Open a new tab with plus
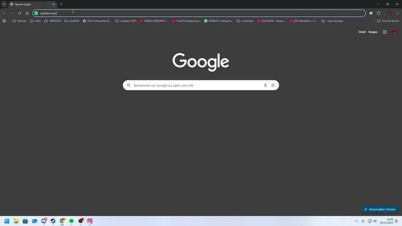The width and height of the screenshot is (402, 226). pyautogui.click(x=61, y=4)
